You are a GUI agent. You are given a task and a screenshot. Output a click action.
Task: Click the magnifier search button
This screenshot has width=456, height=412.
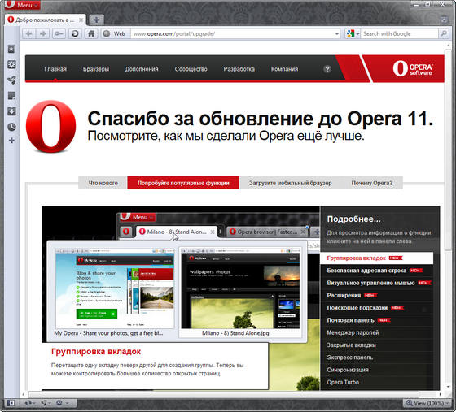444,33
